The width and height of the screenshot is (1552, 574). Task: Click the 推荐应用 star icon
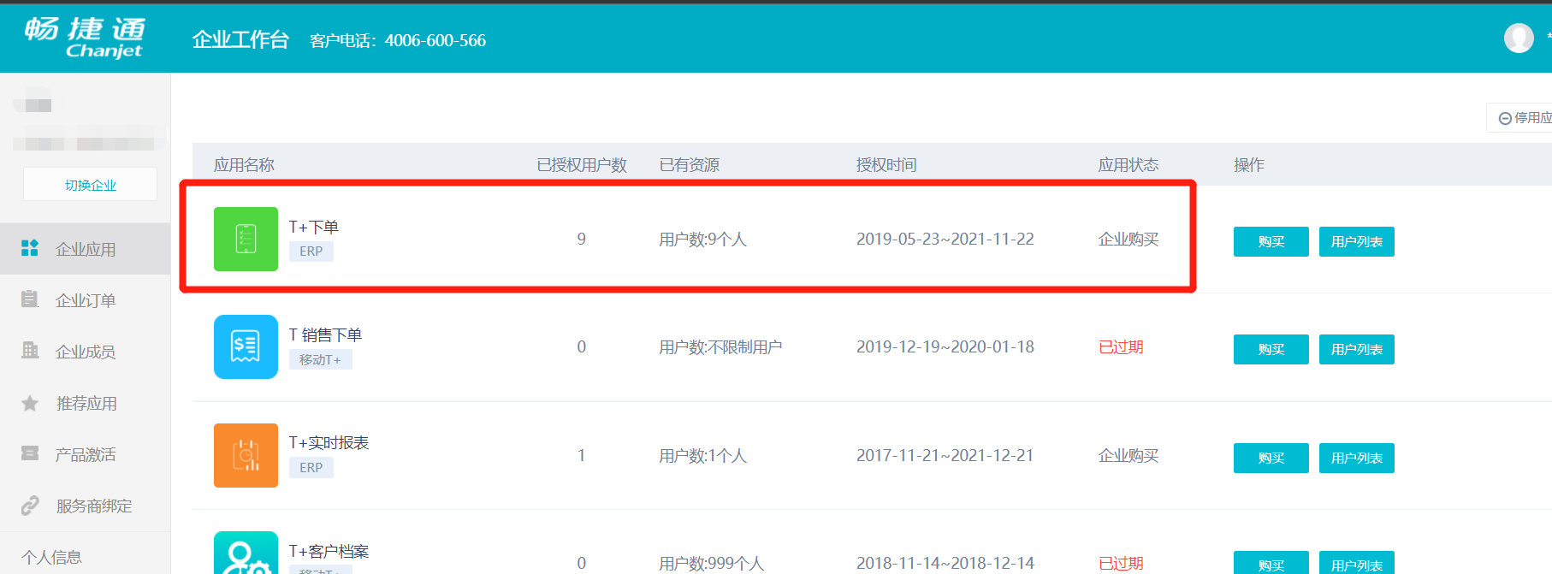30,403
